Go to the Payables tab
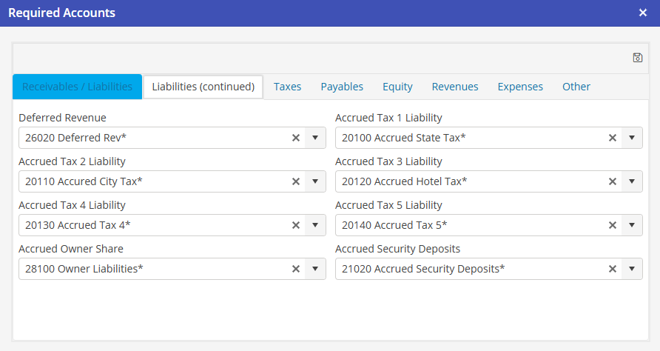Viewport: 660px width, 351px height. (x=342, y=87)
